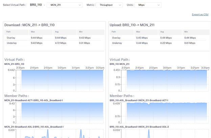
Task: Click the 4.72 Mbps underlay average value
Action: (x=61, y=43)
